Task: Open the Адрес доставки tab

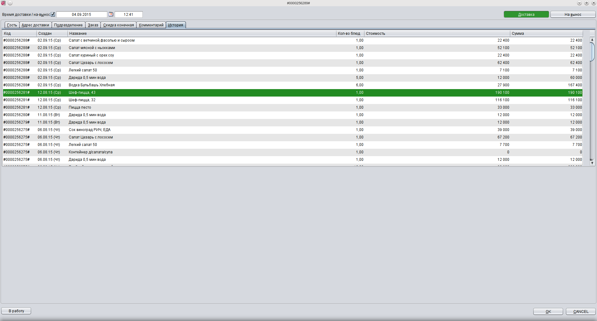Action: coord(35,25)
